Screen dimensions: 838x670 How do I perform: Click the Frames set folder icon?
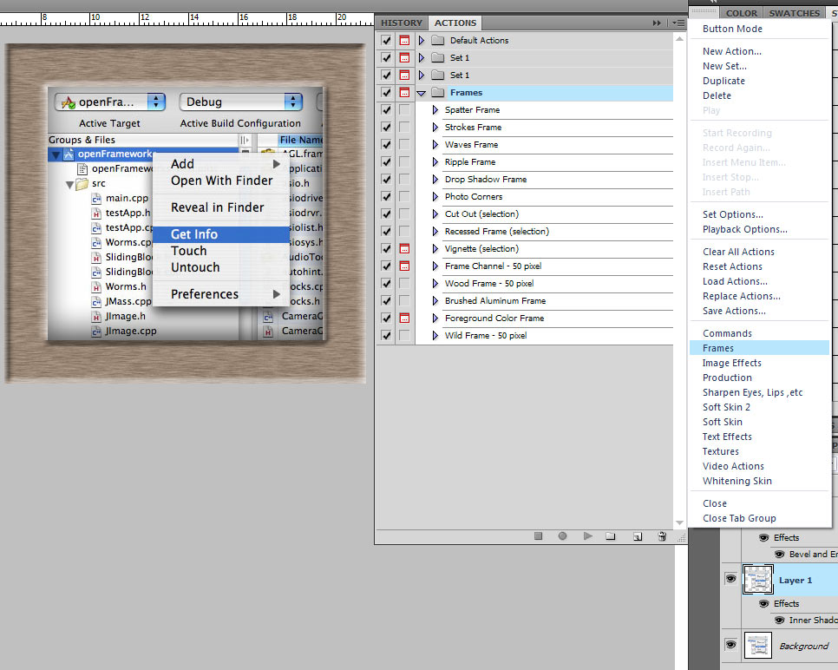click(437, 93)
